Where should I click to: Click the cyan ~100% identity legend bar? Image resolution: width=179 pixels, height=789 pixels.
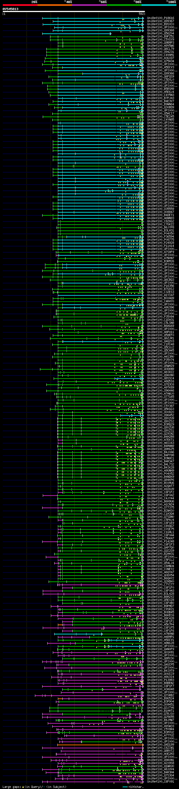pos(159,5)
